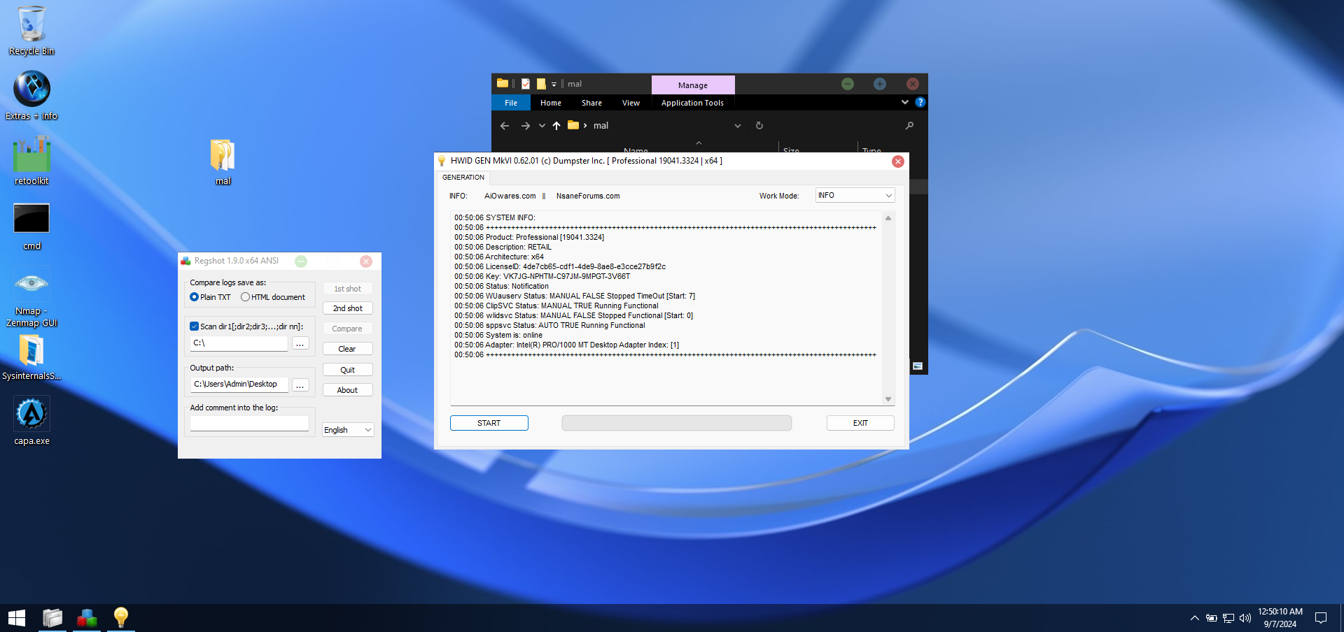Show hidden tray icons chevron
Screen dimensions: 1344x632
tap(1194, 618)
